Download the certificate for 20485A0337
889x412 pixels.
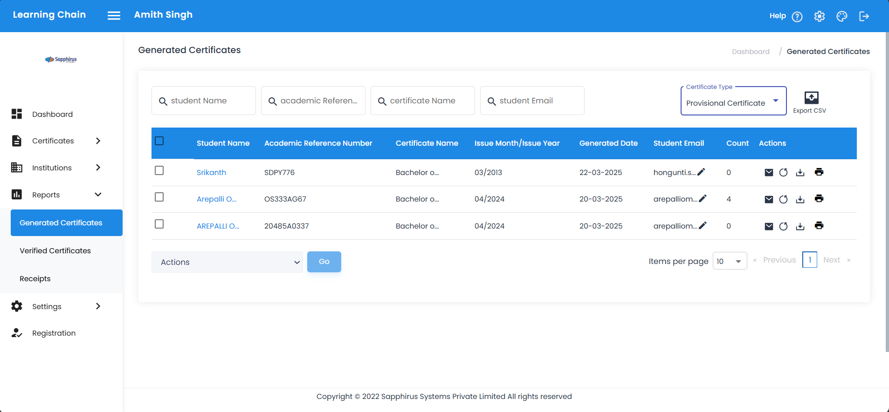coord(800,226)
